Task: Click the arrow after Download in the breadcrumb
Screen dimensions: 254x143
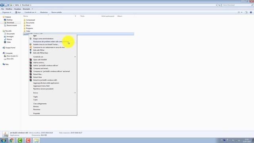Action: click(31, 5)
